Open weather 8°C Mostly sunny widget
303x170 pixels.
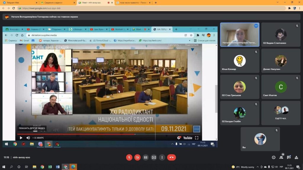tap(243, 167)
